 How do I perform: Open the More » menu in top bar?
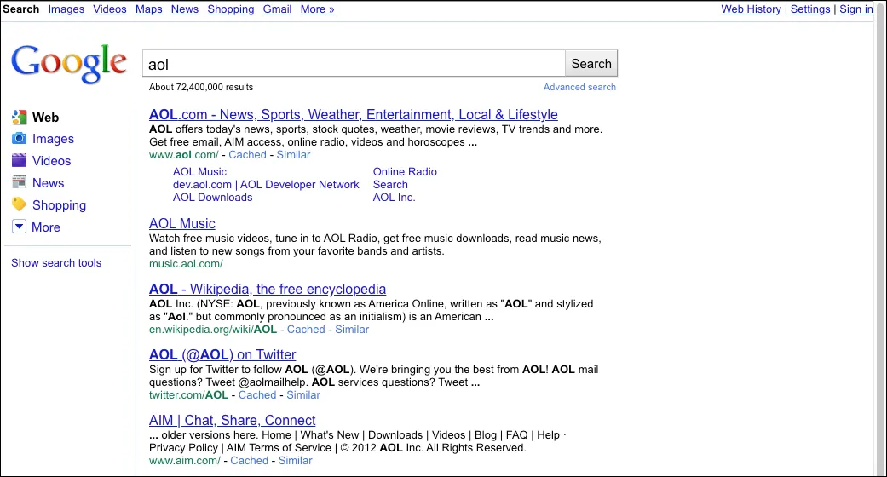pos(317,9)
